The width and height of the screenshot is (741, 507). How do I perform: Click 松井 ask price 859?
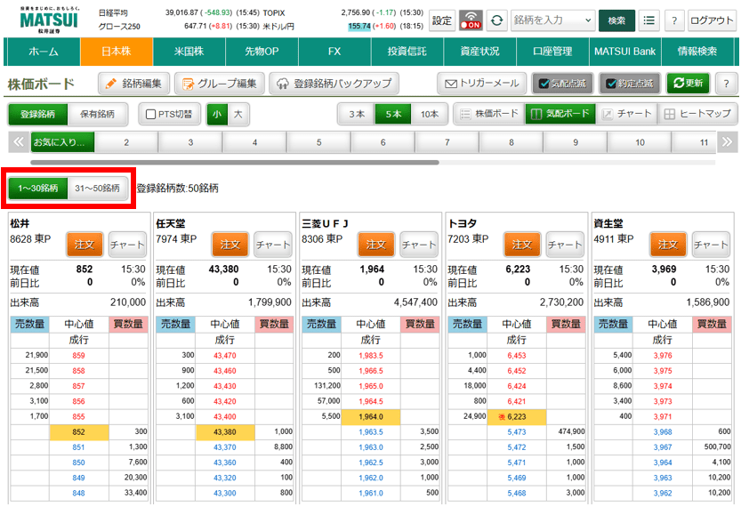[78, 355]
